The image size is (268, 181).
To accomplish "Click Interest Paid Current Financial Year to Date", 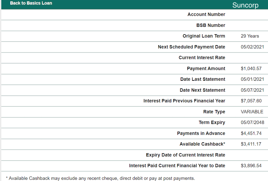I will (177, 166).
